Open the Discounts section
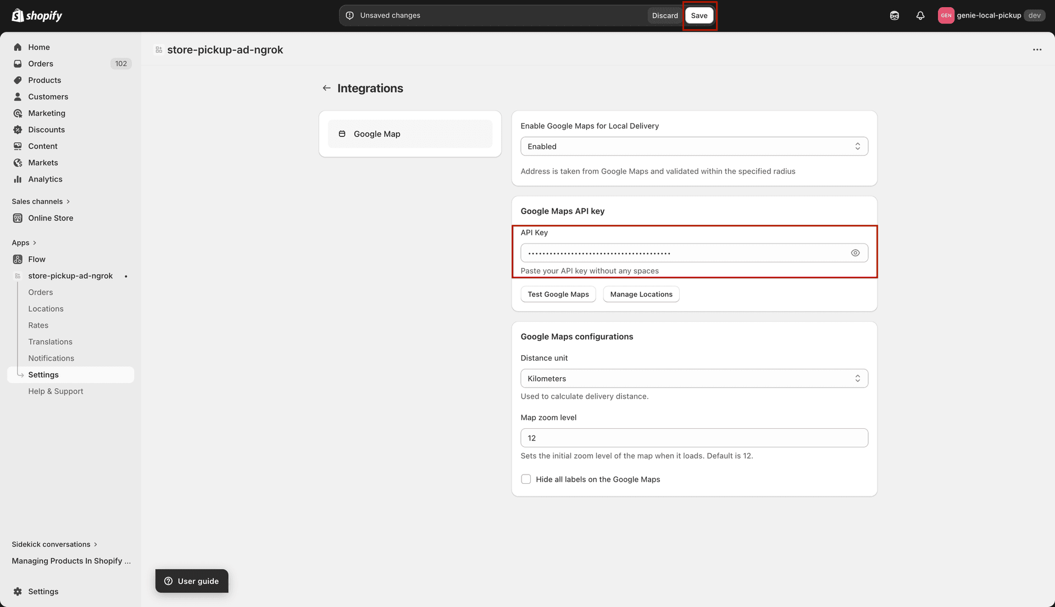 tap(46, 129)
